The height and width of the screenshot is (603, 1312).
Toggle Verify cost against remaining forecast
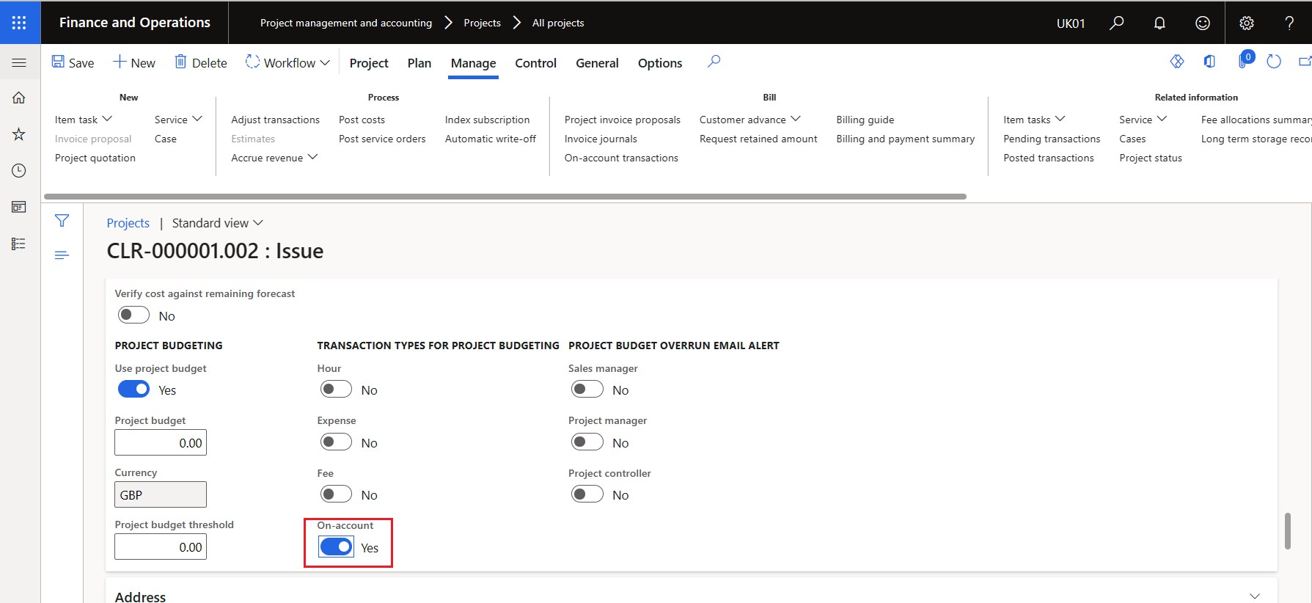pyautogui.click(x=133, y=315)
